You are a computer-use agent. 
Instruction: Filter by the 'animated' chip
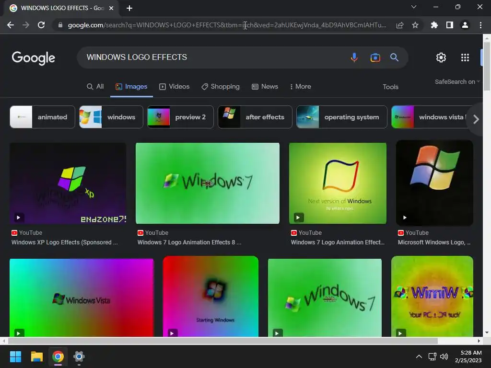(x=42, y=117)
